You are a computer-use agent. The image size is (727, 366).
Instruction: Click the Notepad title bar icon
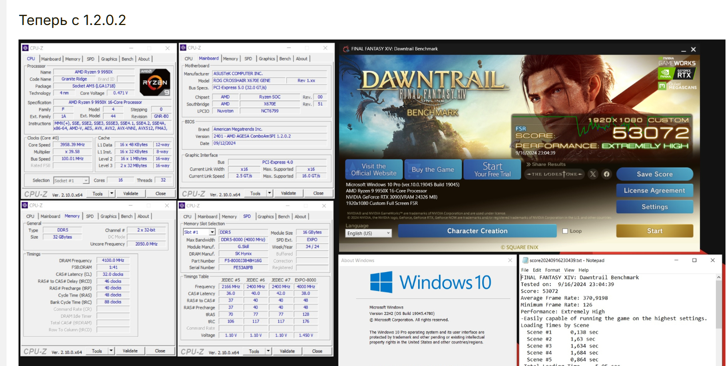pyautogui.click(x=524, y=260)
